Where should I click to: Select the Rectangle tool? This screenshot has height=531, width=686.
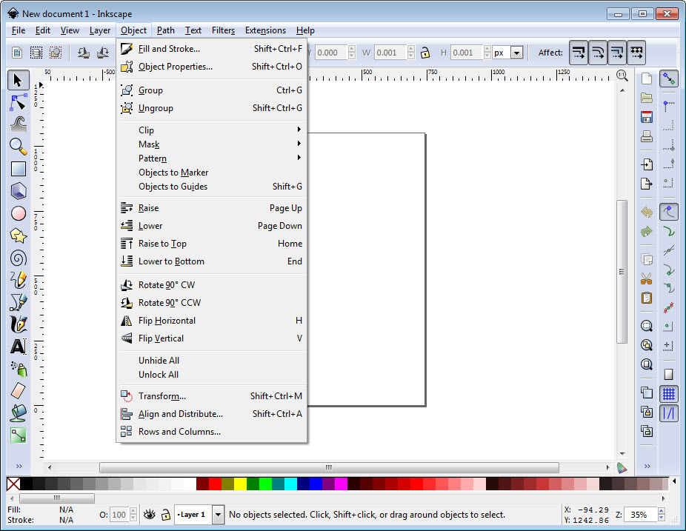pos(18,169)
